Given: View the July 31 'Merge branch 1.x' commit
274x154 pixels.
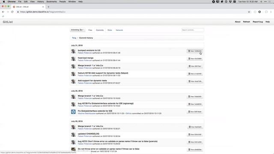Looking at the screenshot, I should tap(195, 66).
